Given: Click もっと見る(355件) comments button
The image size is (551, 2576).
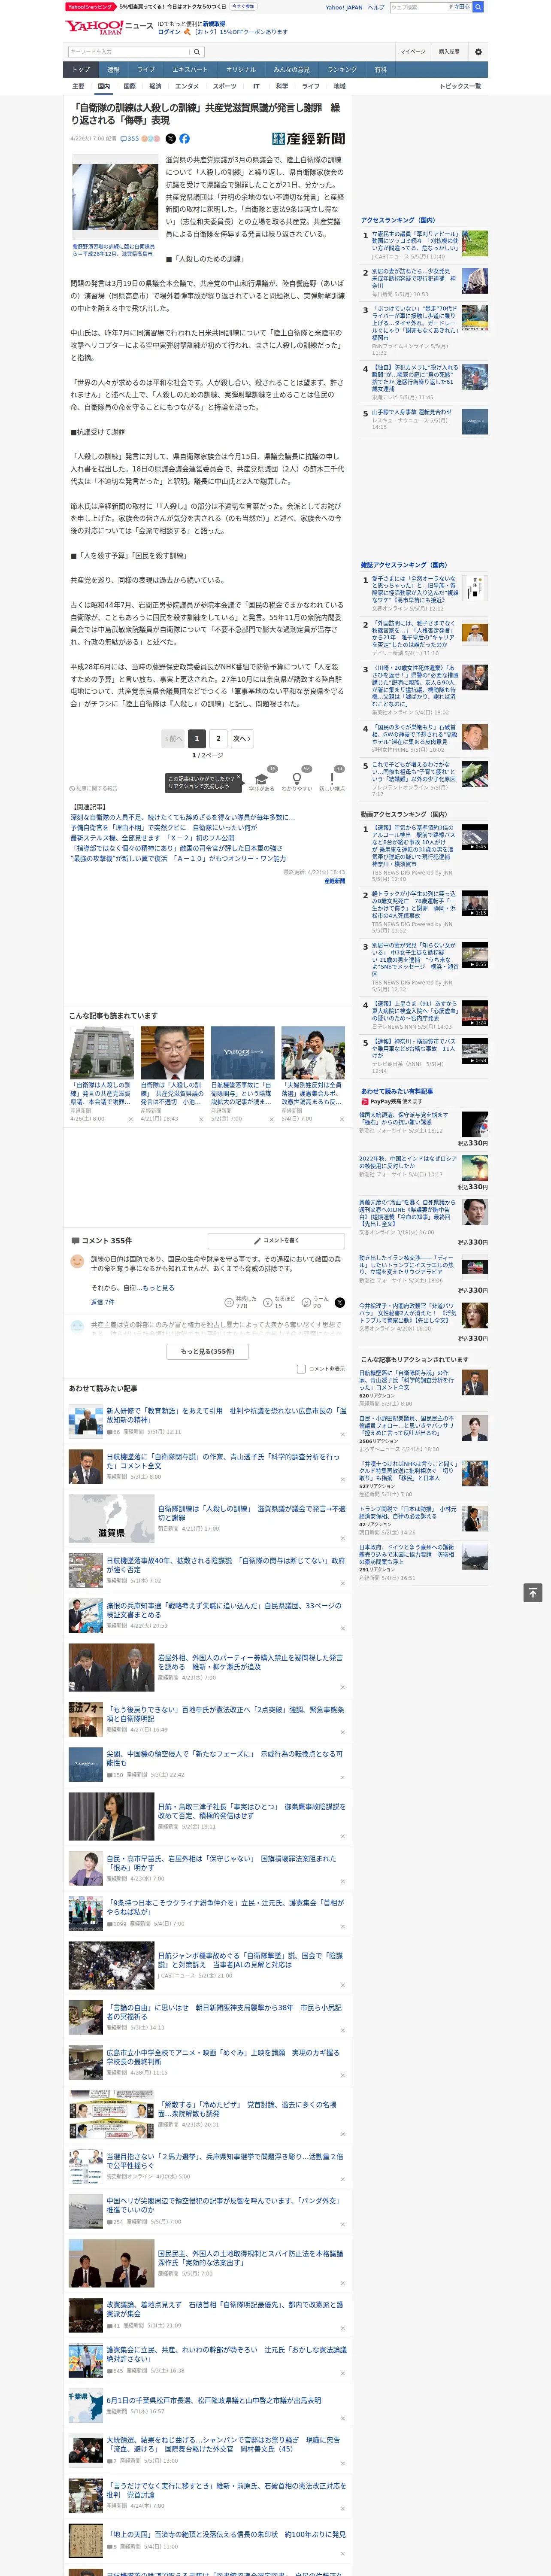Looking at the screenshot, I should pyautogui.click(x=208, y=1351).
